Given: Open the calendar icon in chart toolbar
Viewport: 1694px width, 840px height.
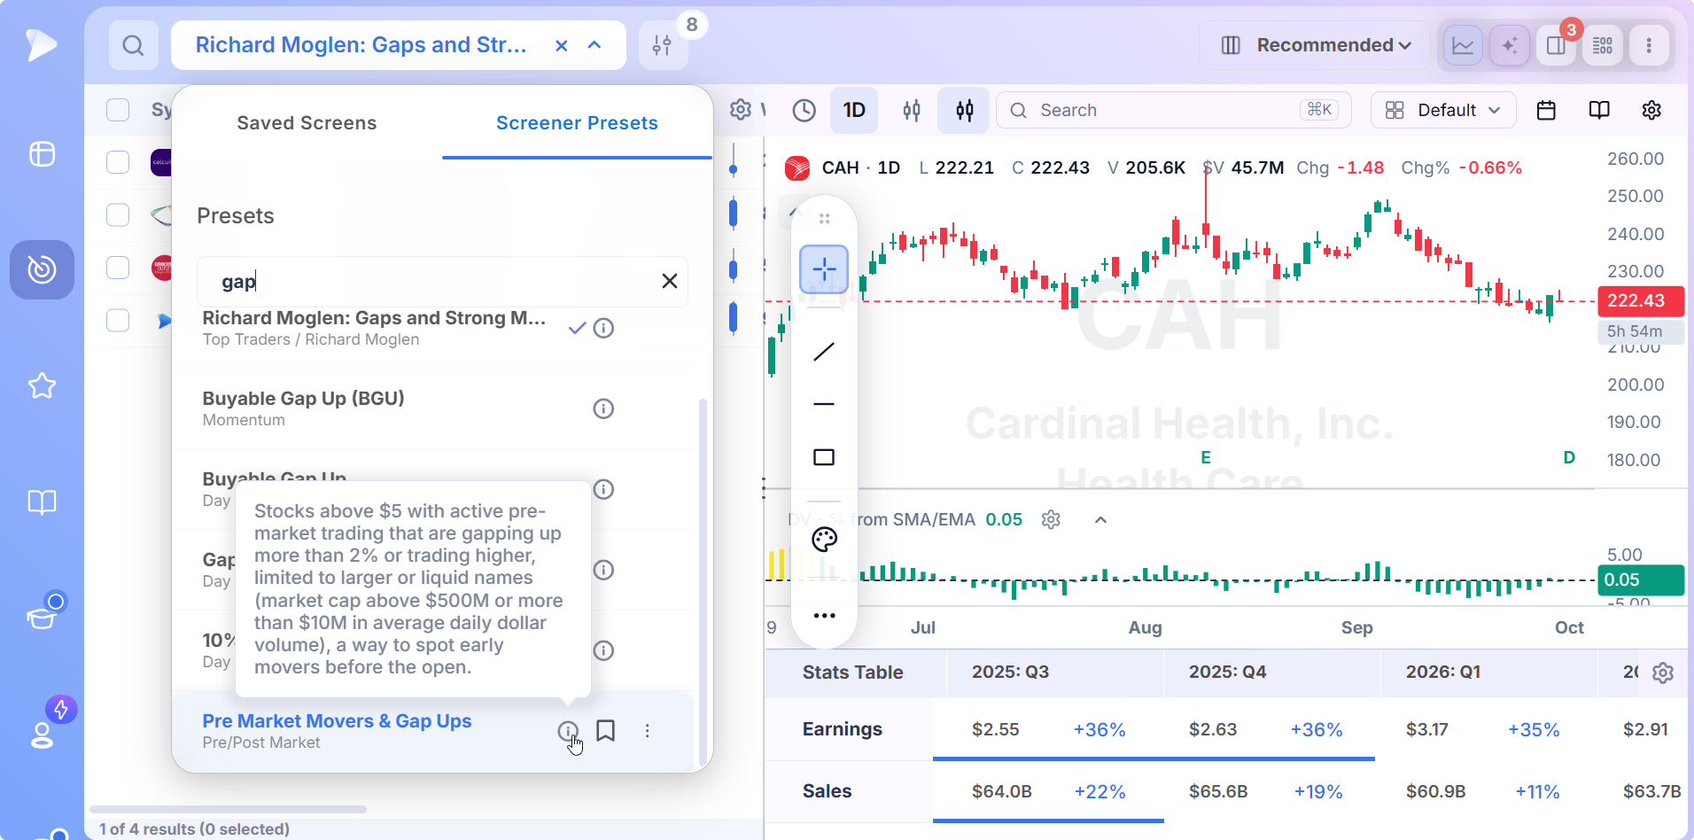Looking at the screenshot, I should (x=1546, y=110).
